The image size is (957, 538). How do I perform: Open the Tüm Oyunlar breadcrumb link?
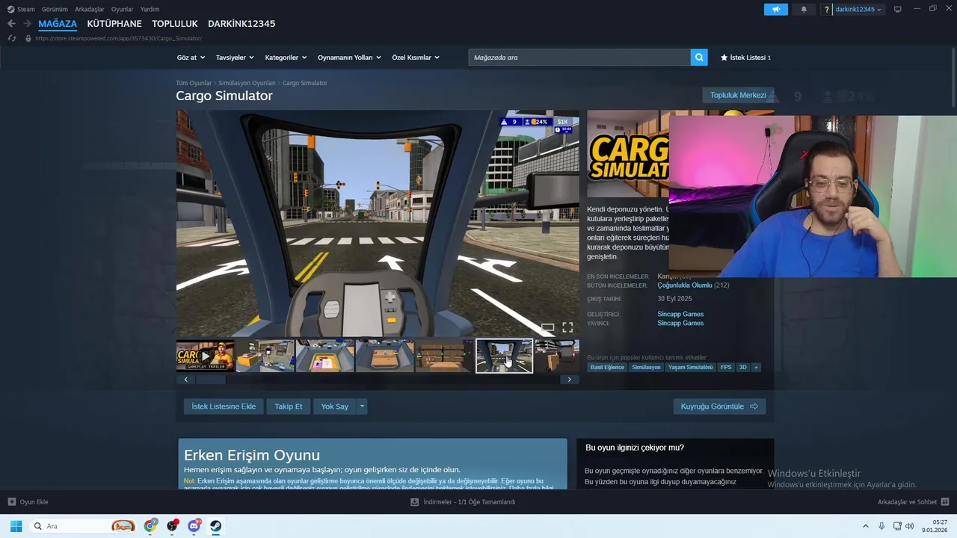(194, 83)
